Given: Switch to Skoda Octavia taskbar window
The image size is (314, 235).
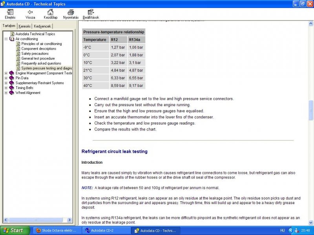Looking at the screenshot, I should 57,230.
